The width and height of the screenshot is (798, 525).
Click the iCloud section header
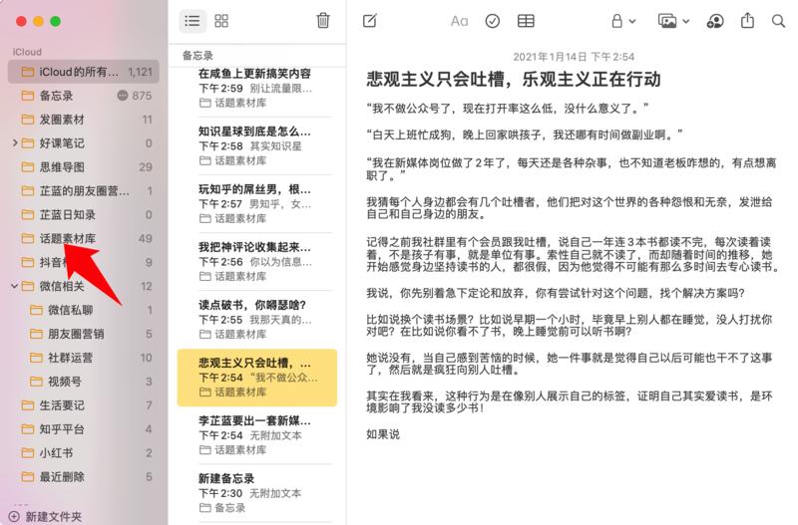click(x=28, y=52)
